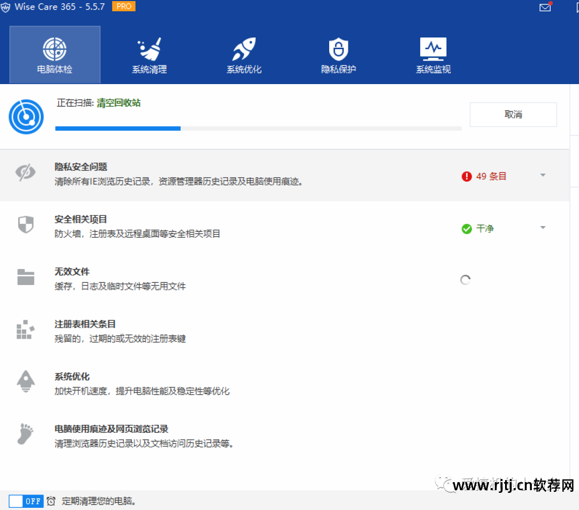579x510 pixels.
Task: Cancel the running scan
Action: (513, 114)
